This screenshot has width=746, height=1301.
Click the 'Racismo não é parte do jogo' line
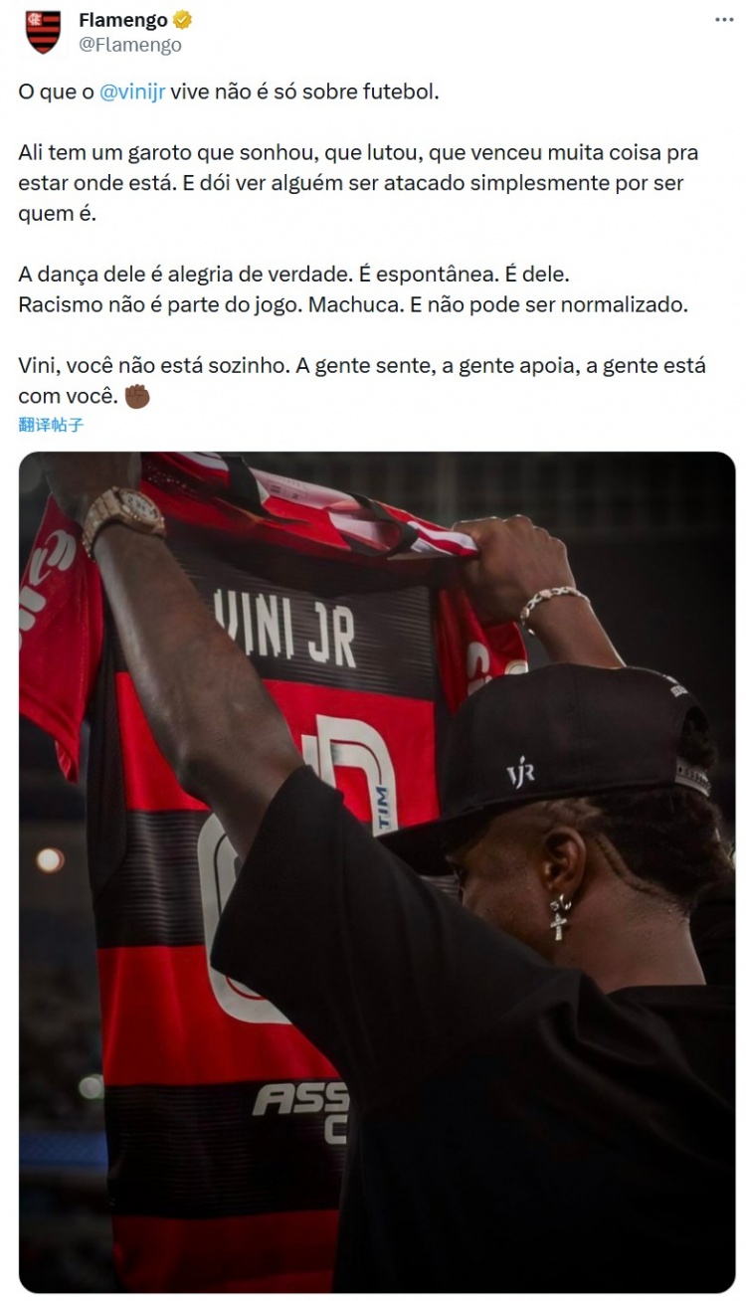(353, 304)
